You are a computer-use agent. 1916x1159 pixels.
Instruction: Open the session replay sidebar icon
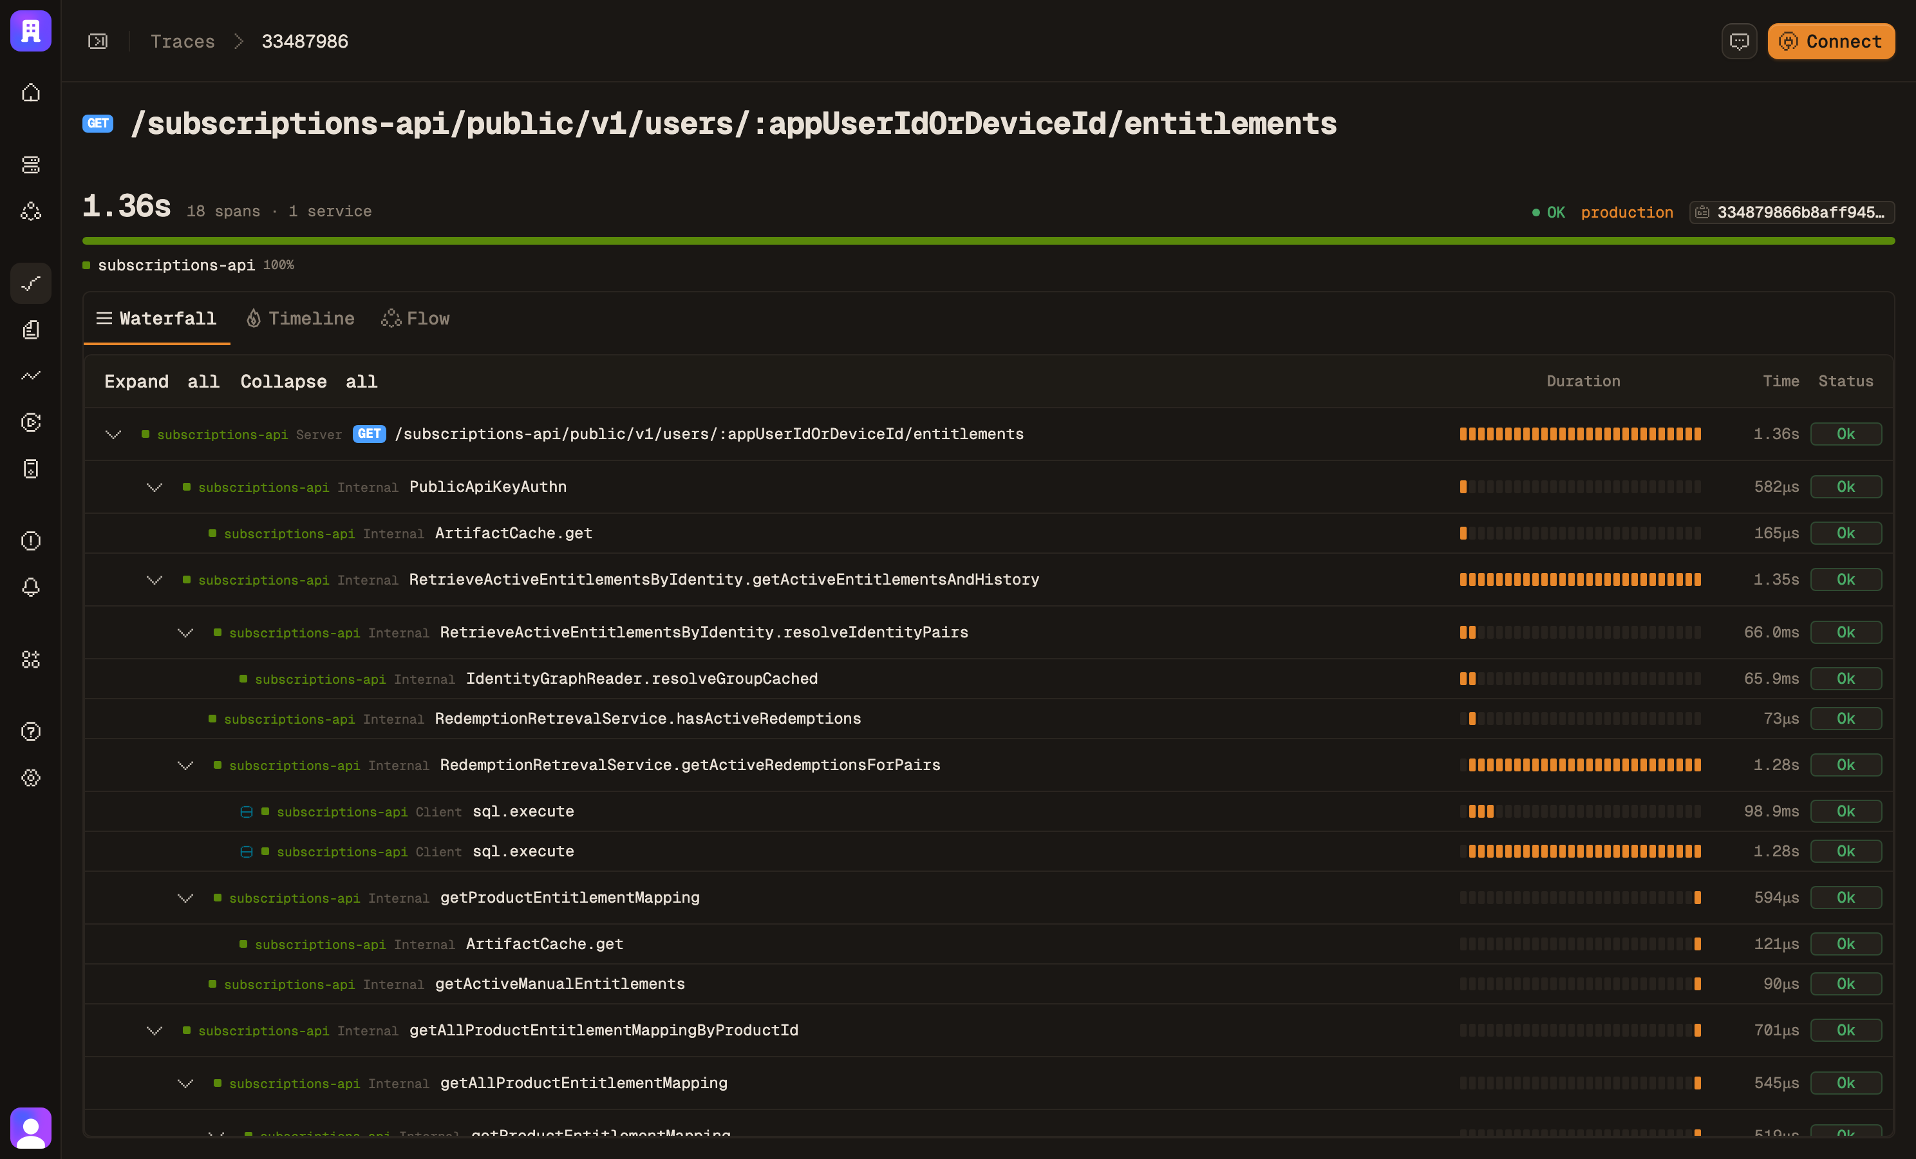click(31, 422)
